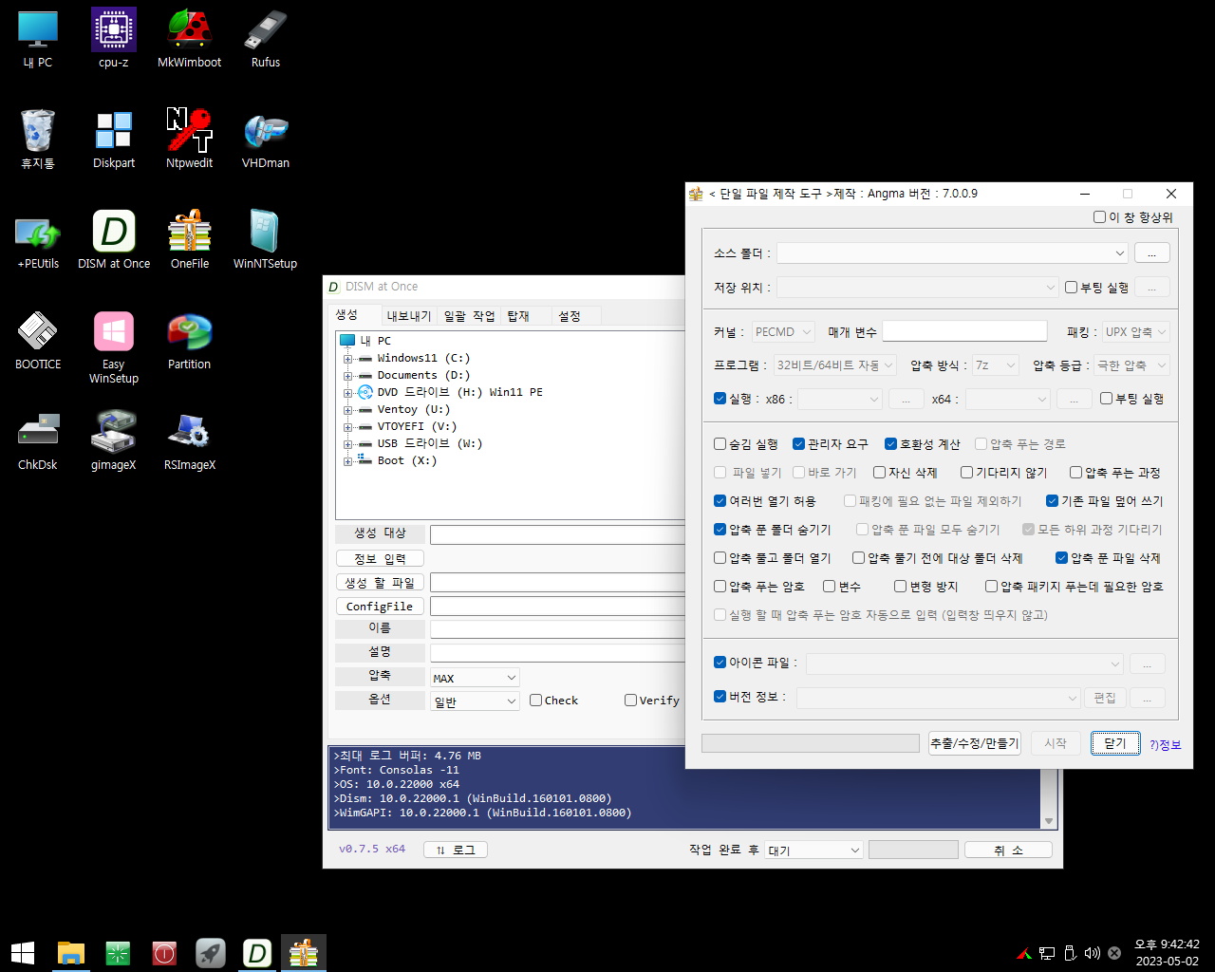Open the Ntpwedit desktop icon
Screen dimensions: 1215x972
[189, 139]
